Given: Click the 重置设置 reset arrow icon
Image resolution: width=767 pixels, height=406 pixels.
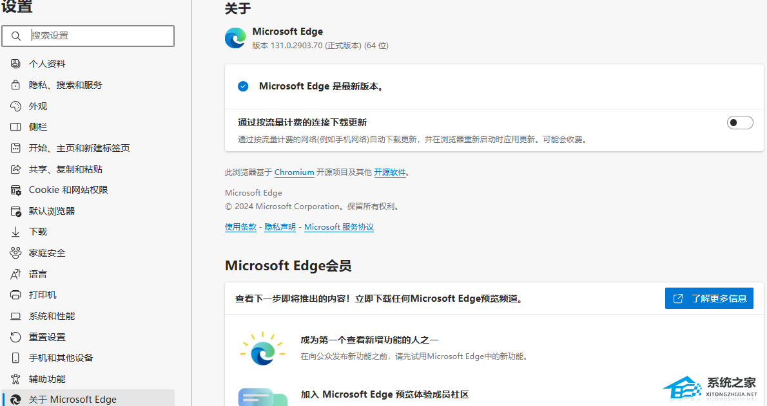Looking at the screenshot, I should click(x=15, y=337).
